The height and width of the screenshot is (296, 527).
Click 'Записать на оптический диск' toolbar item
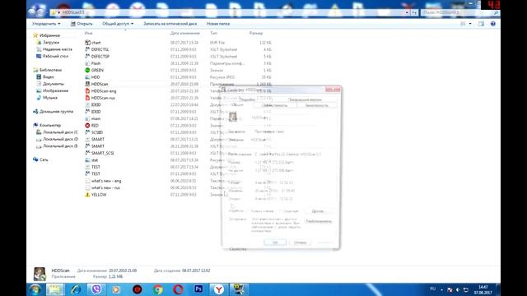(170, 24)
